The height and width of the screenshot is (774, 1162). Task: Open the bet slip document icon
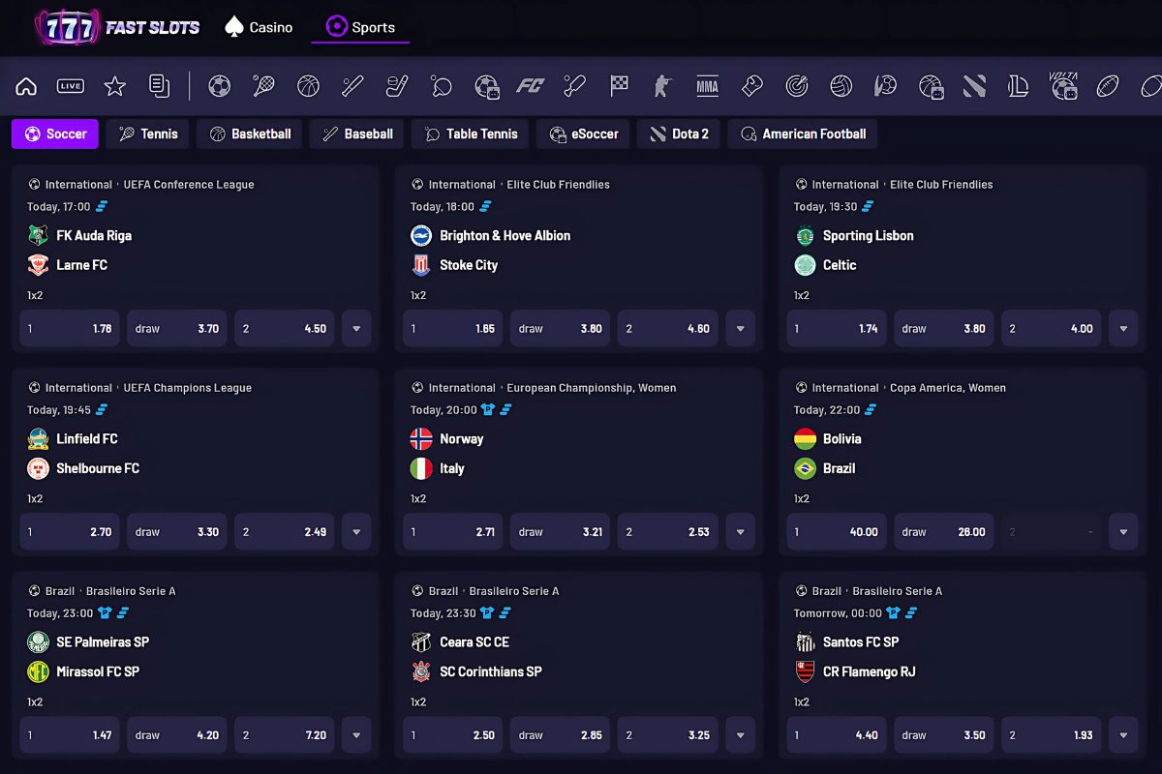tap(159, 86)
